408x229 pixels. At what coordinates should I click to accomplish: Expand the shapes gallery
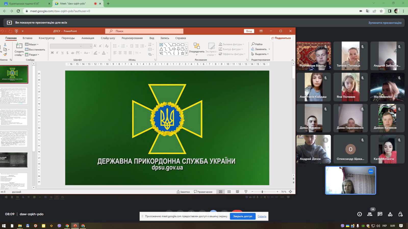[186, 53]
